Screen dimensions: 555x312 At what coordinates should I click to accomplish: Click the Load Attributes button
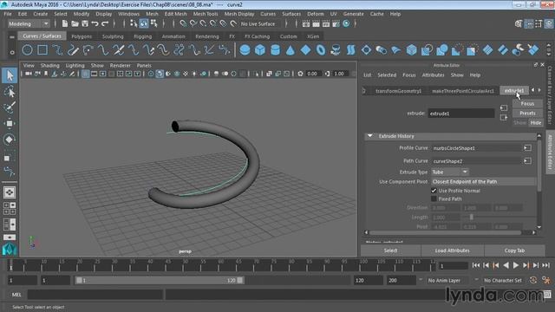click(x=453, y=250)
